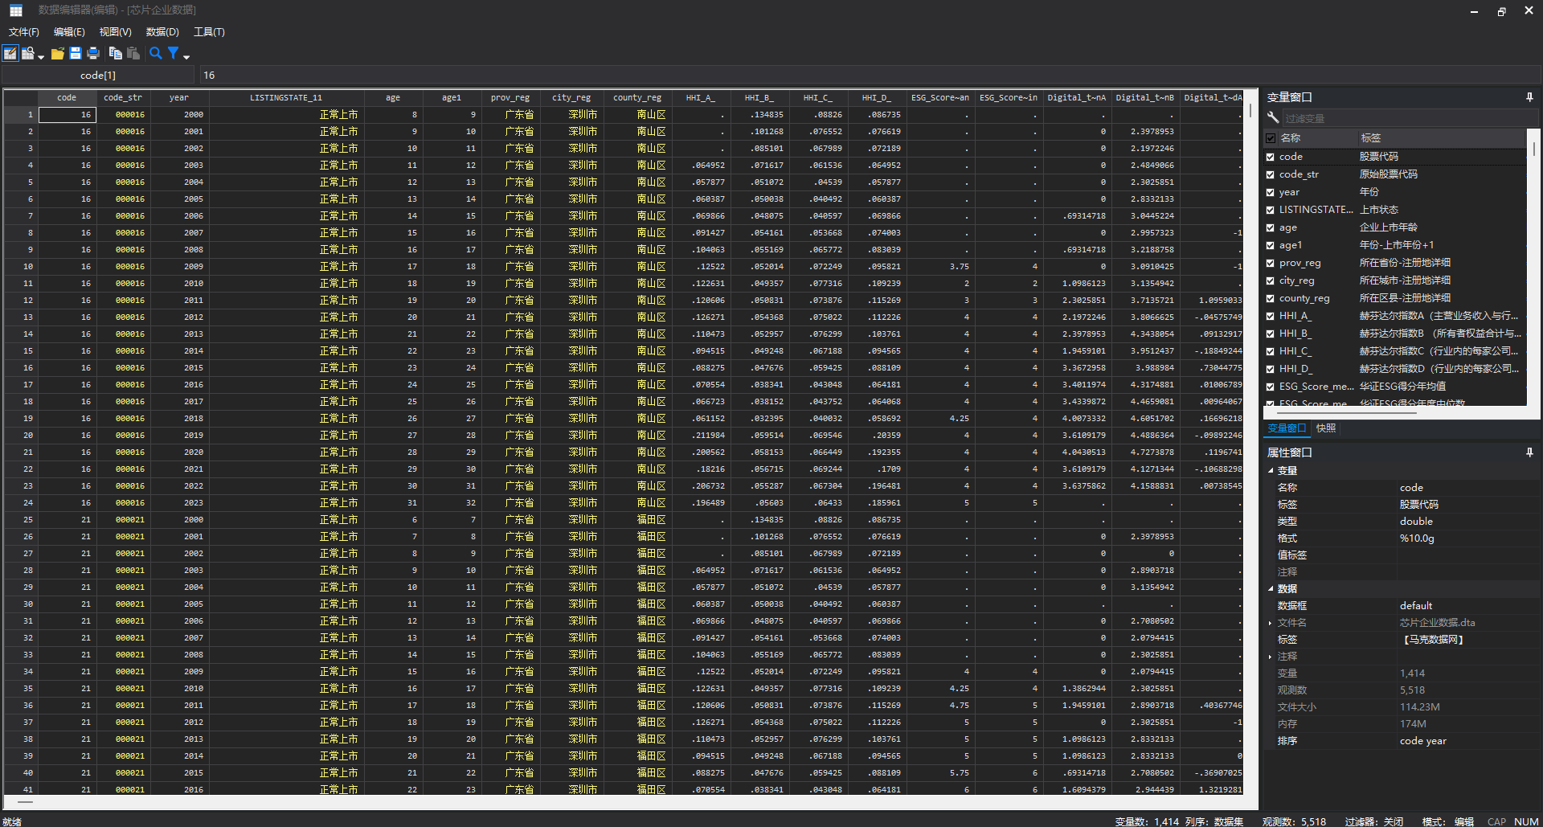Open the dropdown arrow beside the filter icon
Image resolution: width=1543 pixels, height=827 pixels.
186,56
